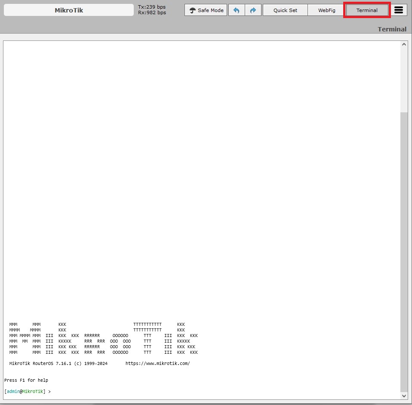Click the Tx bps traffic readout
Image resolution: width=412 pixels, height=405 pixels.
pos(152,7)
